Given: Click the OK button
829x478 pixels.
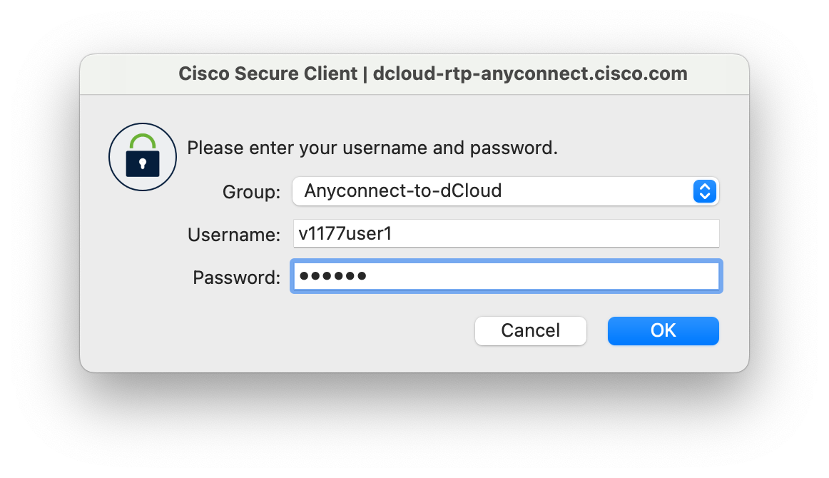Looking at the screenshot, I should point(663,331).
